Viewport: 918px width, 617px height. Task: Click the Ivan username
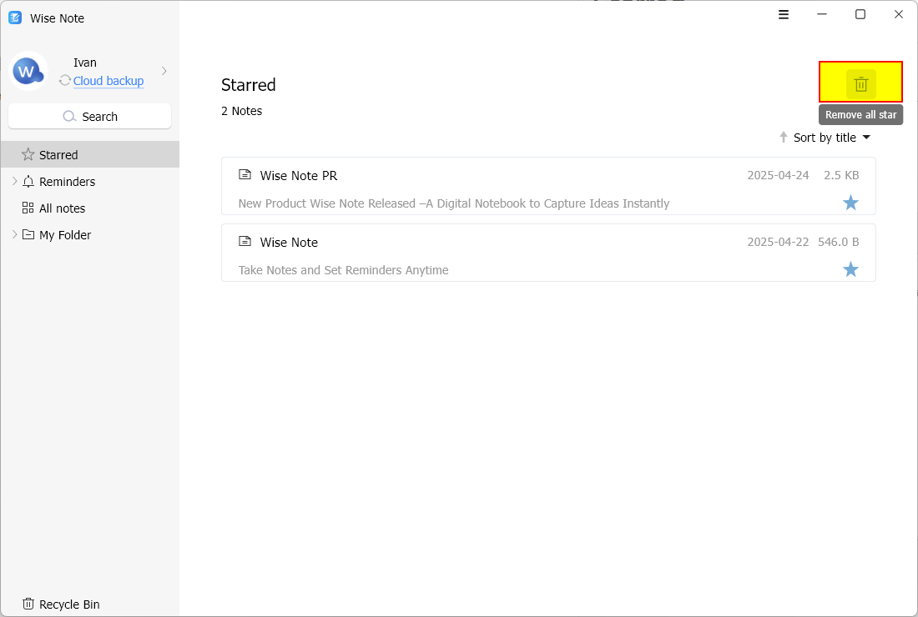tap(85, 63)
